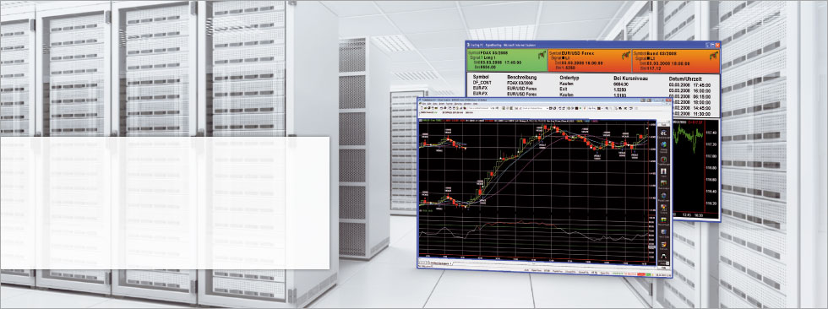Select the 6684.00 price level cell
Image resolution: width=828 pixels, height=309 pixels.
pyautogui.click(x=621, y=84)
